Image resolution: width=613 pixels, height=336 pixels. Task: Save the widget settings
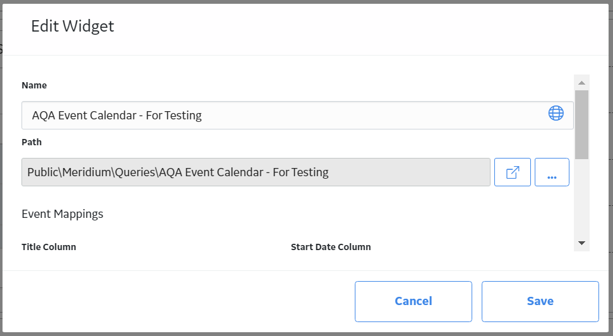click(540, 301)
